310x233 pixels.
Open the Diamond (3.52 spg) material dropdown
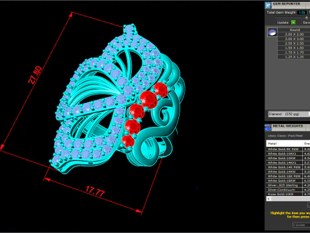pos(289,114)
